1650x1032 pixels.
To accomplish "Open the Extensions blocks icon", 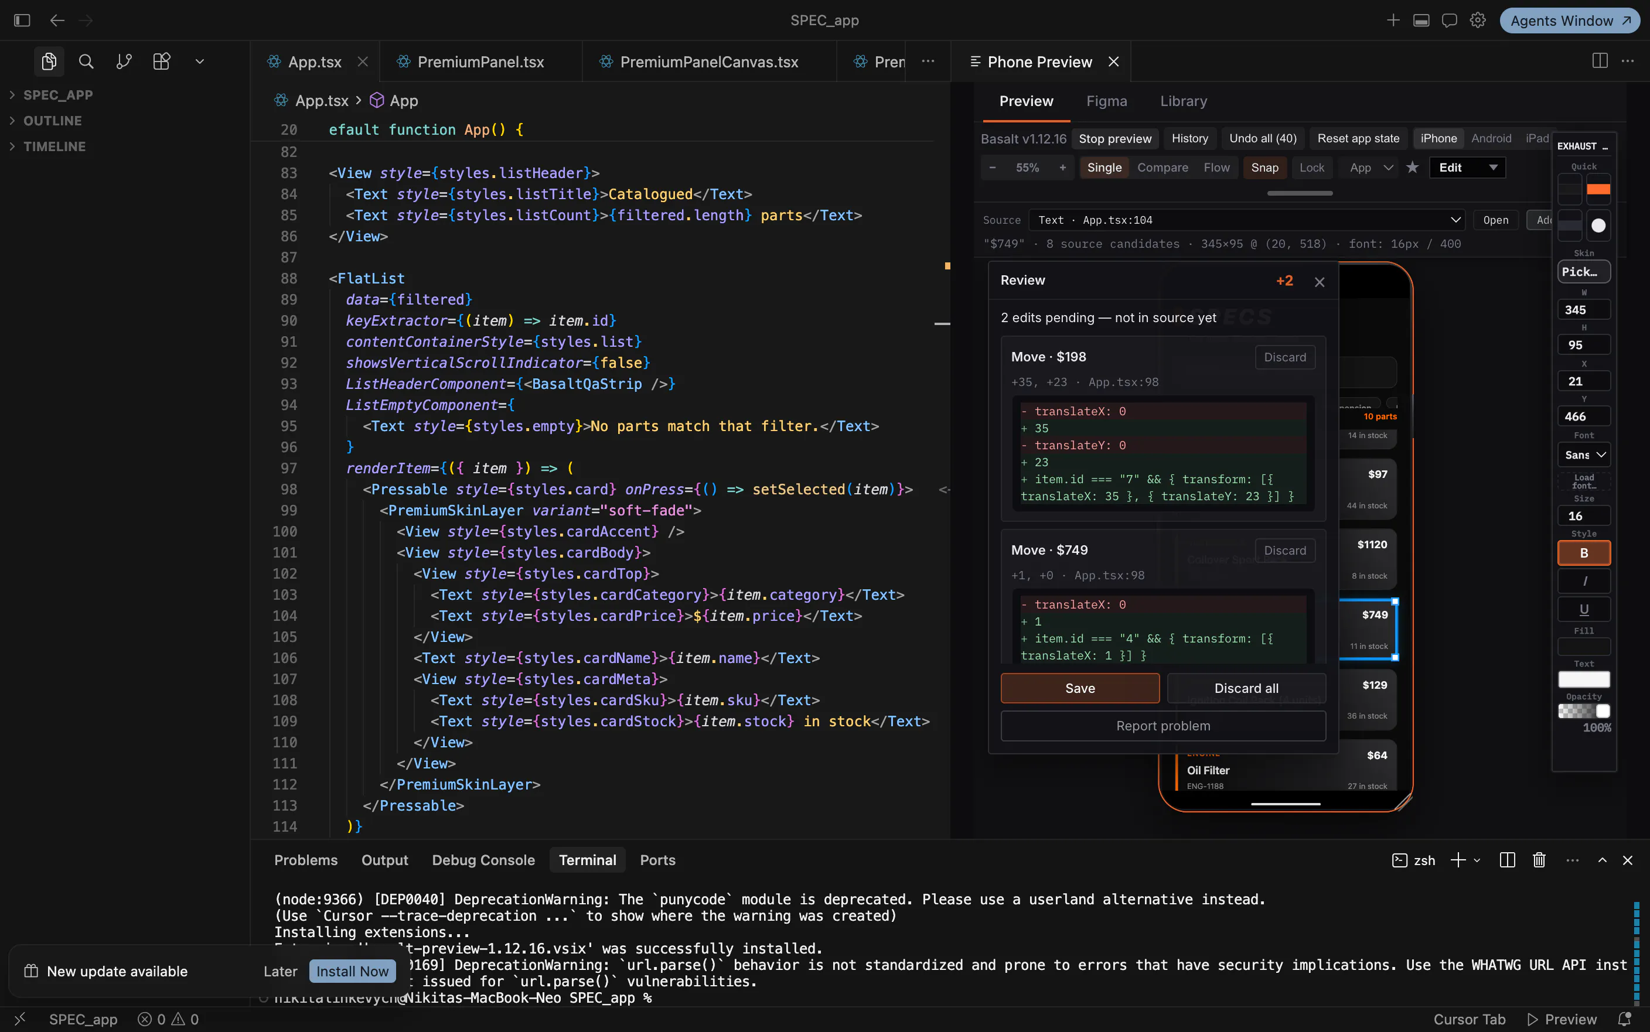I will click(x=162, y=61).
